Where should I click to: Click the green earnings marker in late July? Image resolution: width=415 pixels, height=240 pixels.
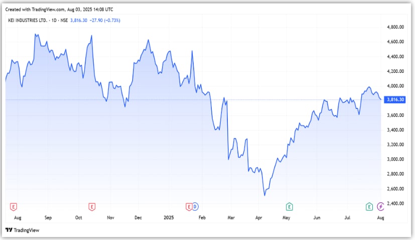click(369, 206)
